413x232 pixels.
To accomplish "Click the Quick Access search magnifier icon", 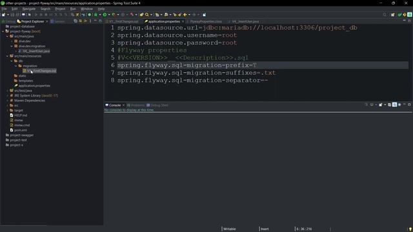I will tap(385, 15).
